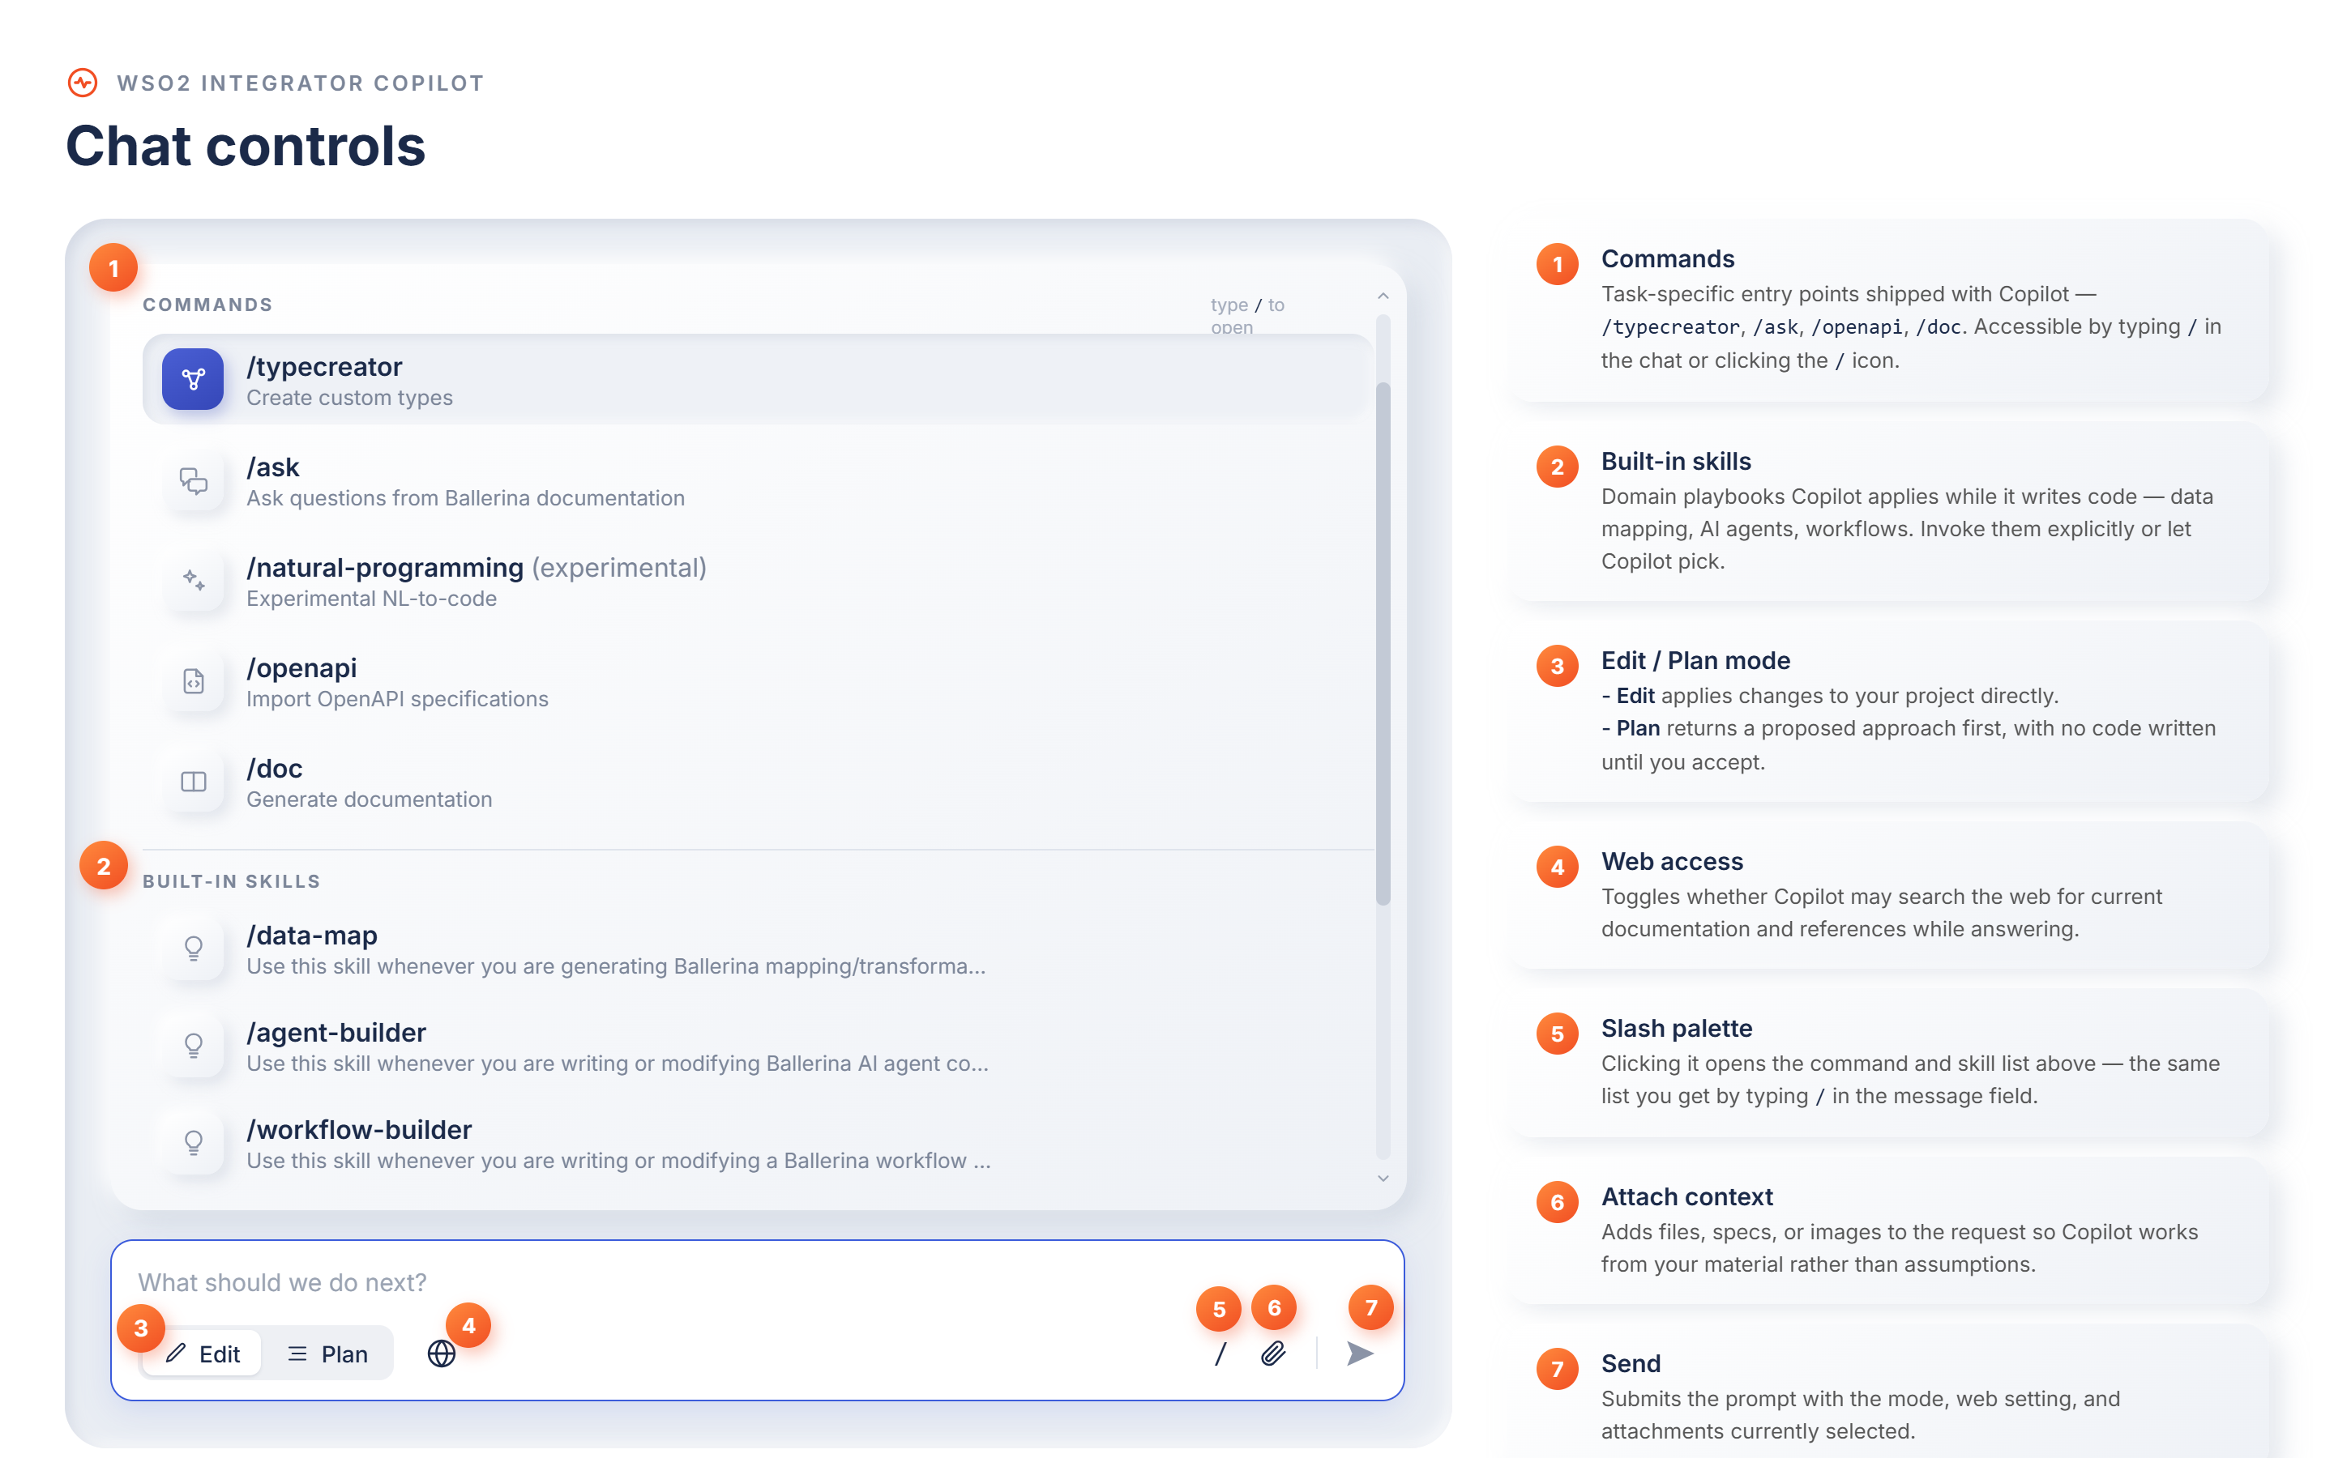Viewport: 2334px width, 1458px height.
Task: Attach context with the paperclip icon
Action: [x=1273, y=1354]
